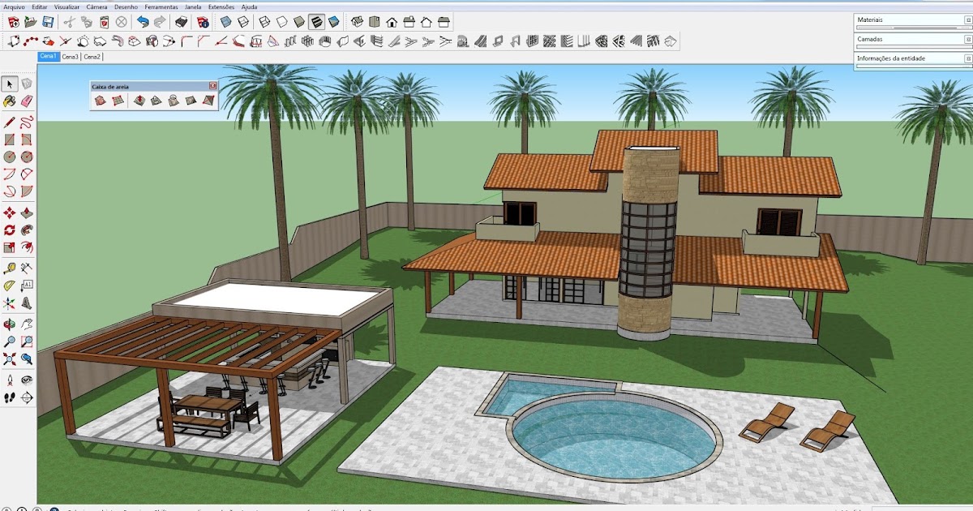Select the Position Camera tool
Viewport: 973px width, 511px height.
pos(10,380)
